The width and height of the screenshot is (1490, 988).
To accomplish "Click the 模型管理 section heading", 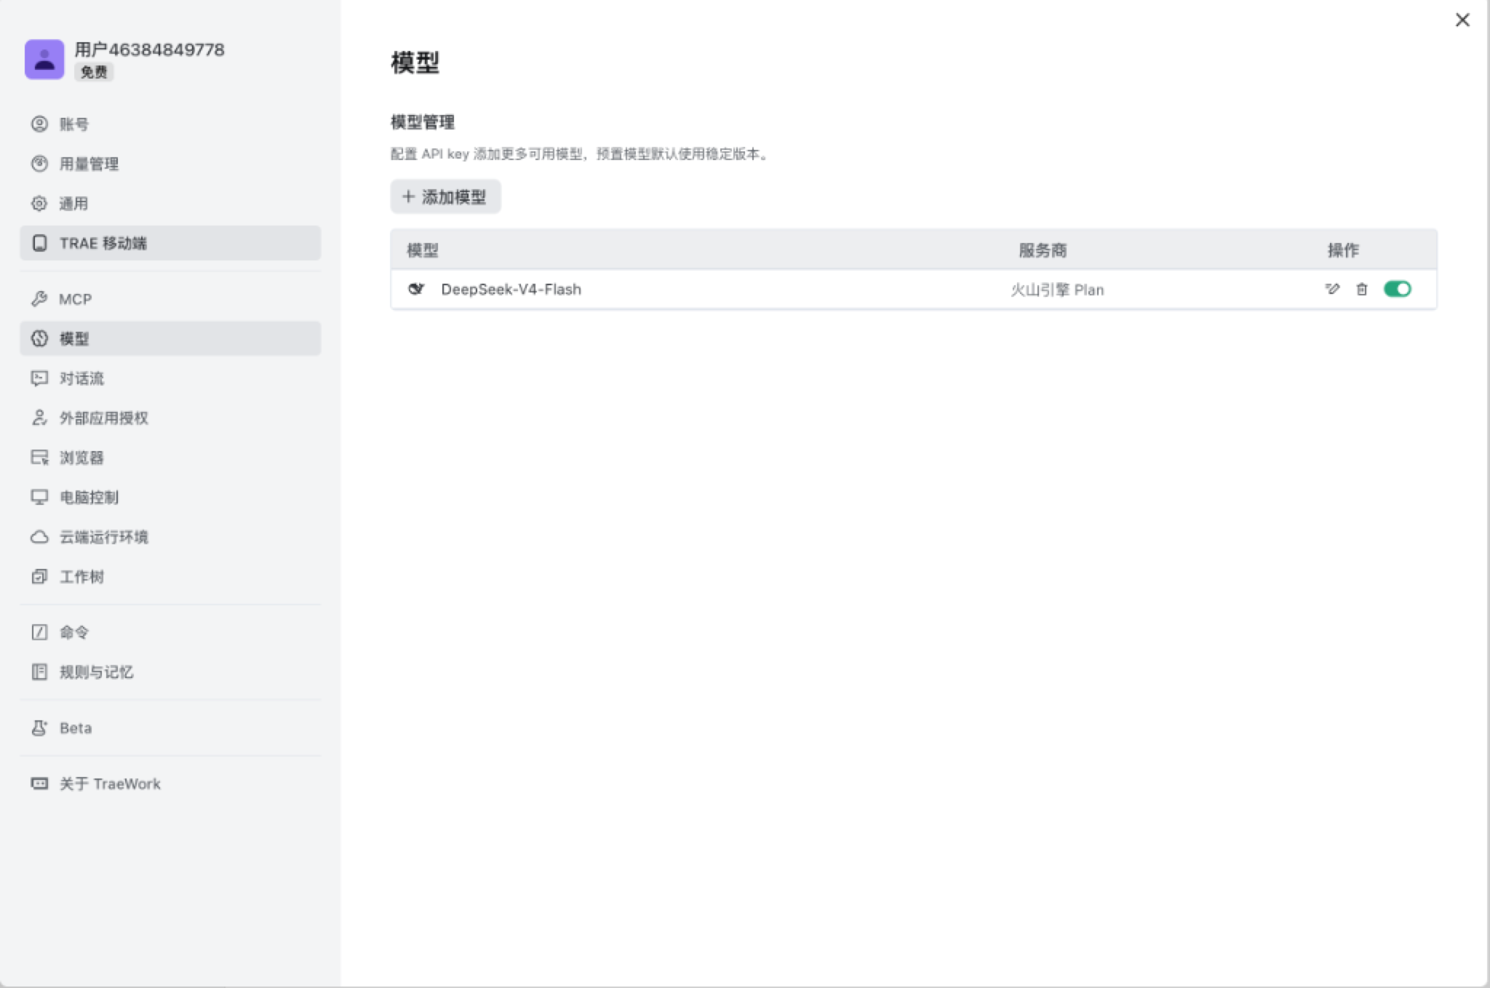I will (423, 121).
